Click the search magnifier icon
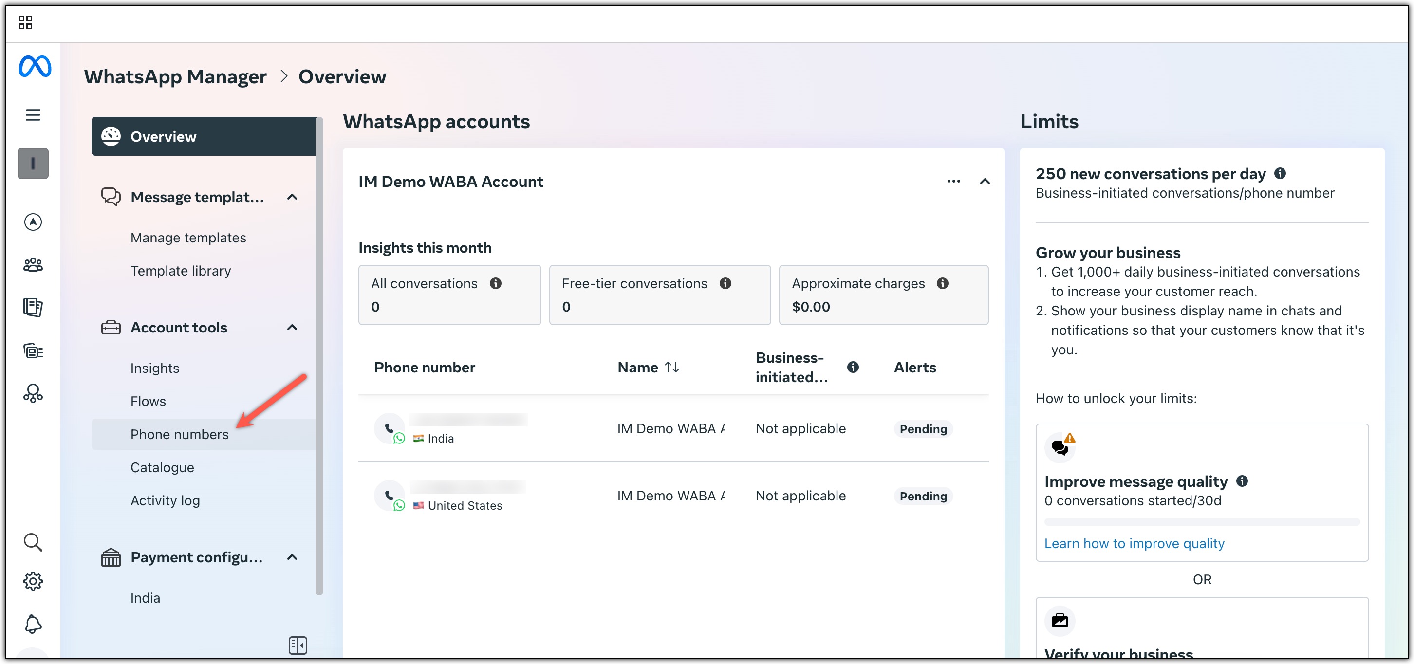Viewport: 1414px width, 664px height. 33,542
